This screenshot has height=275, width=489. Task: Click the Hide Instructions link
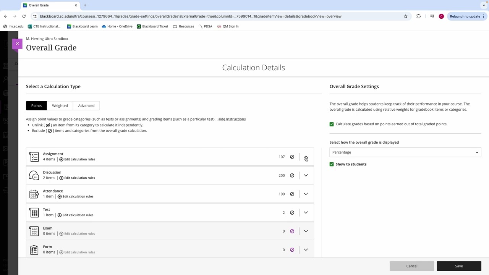232,119
